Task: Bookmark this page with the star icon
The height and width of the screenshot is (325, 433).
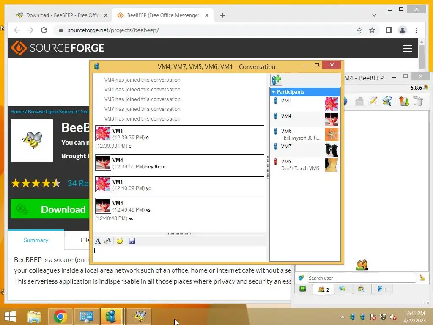Action: [372, 30]
